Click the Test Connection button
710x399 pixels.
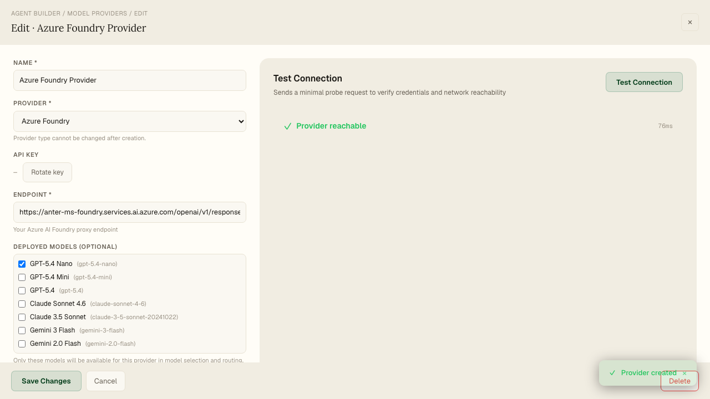644,82
